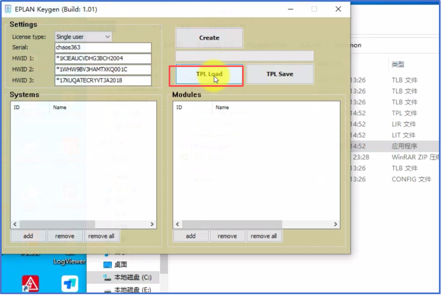Click the 本地磁盘 (C:) drive icon
Screen dimensions: 441x295
tap(107, 278)
